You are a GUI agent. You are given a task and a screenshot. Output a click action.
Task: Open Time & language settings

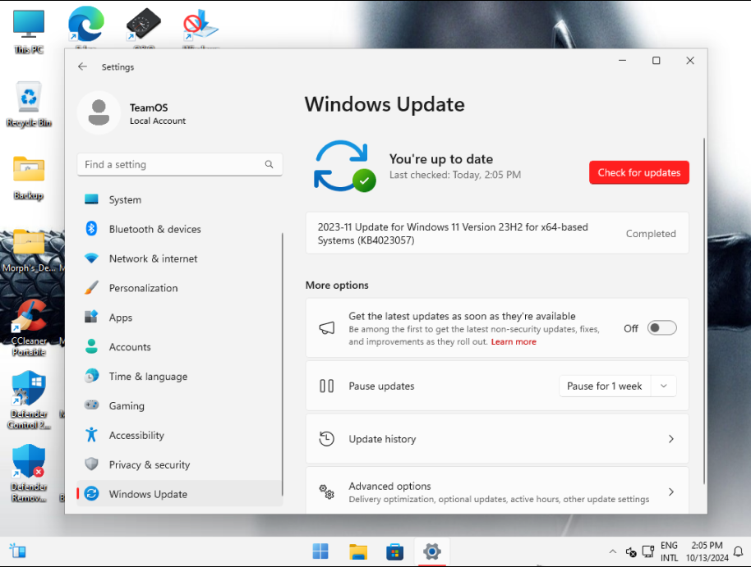click(180, 377)
